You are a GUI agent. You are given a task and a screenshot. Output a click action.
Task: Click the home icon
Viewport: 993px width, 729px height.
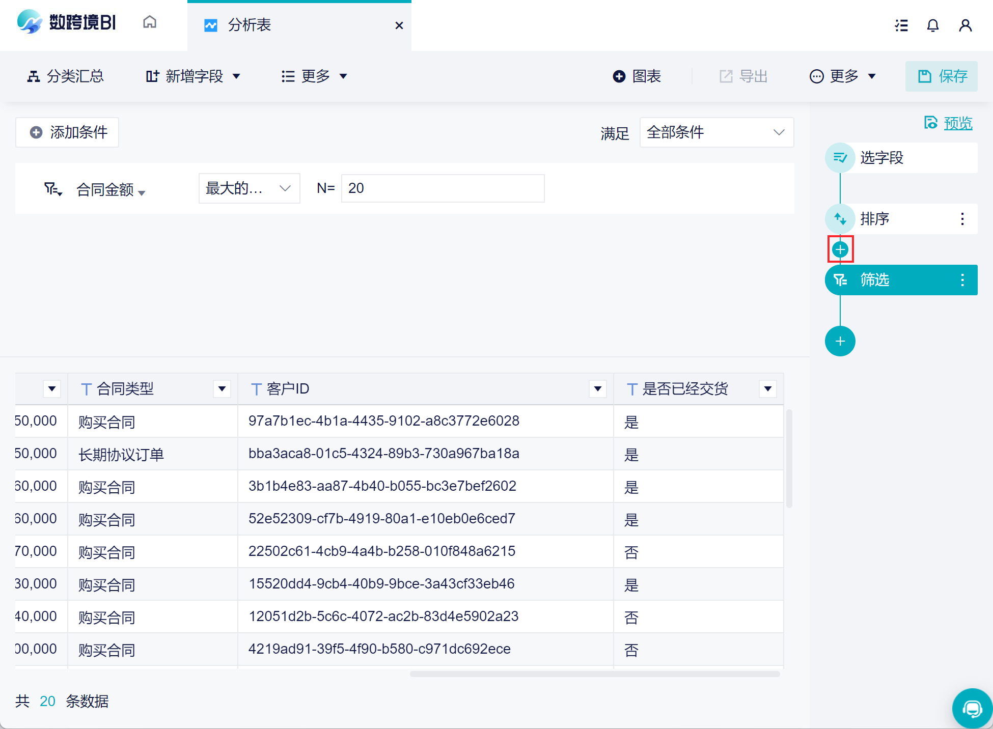pos(149,22)
